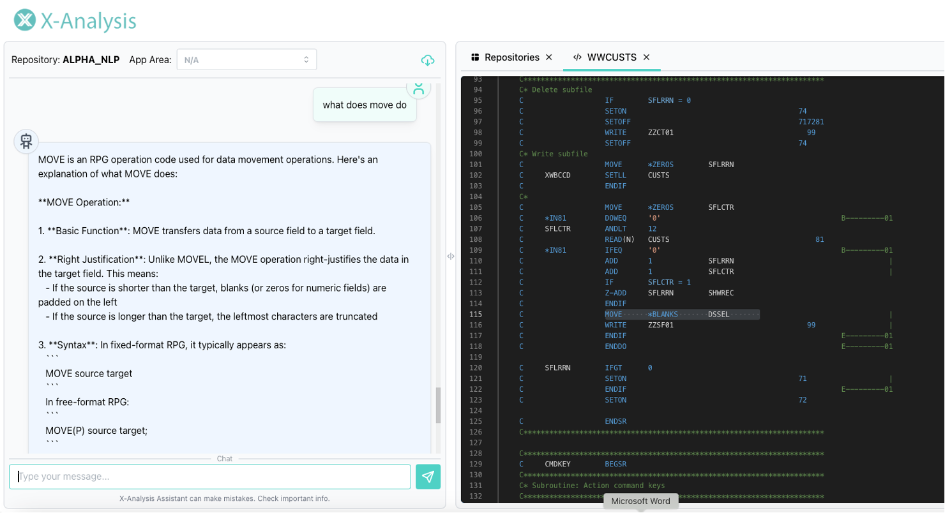Click Z-ADD on code line 113
This screenshot has height=513, width=945.
(x=616, y=293)
